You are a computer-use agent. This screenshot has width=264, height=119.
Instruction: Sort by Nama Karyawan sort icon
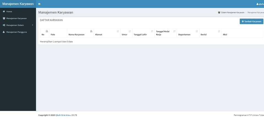[x=91, y=31]
